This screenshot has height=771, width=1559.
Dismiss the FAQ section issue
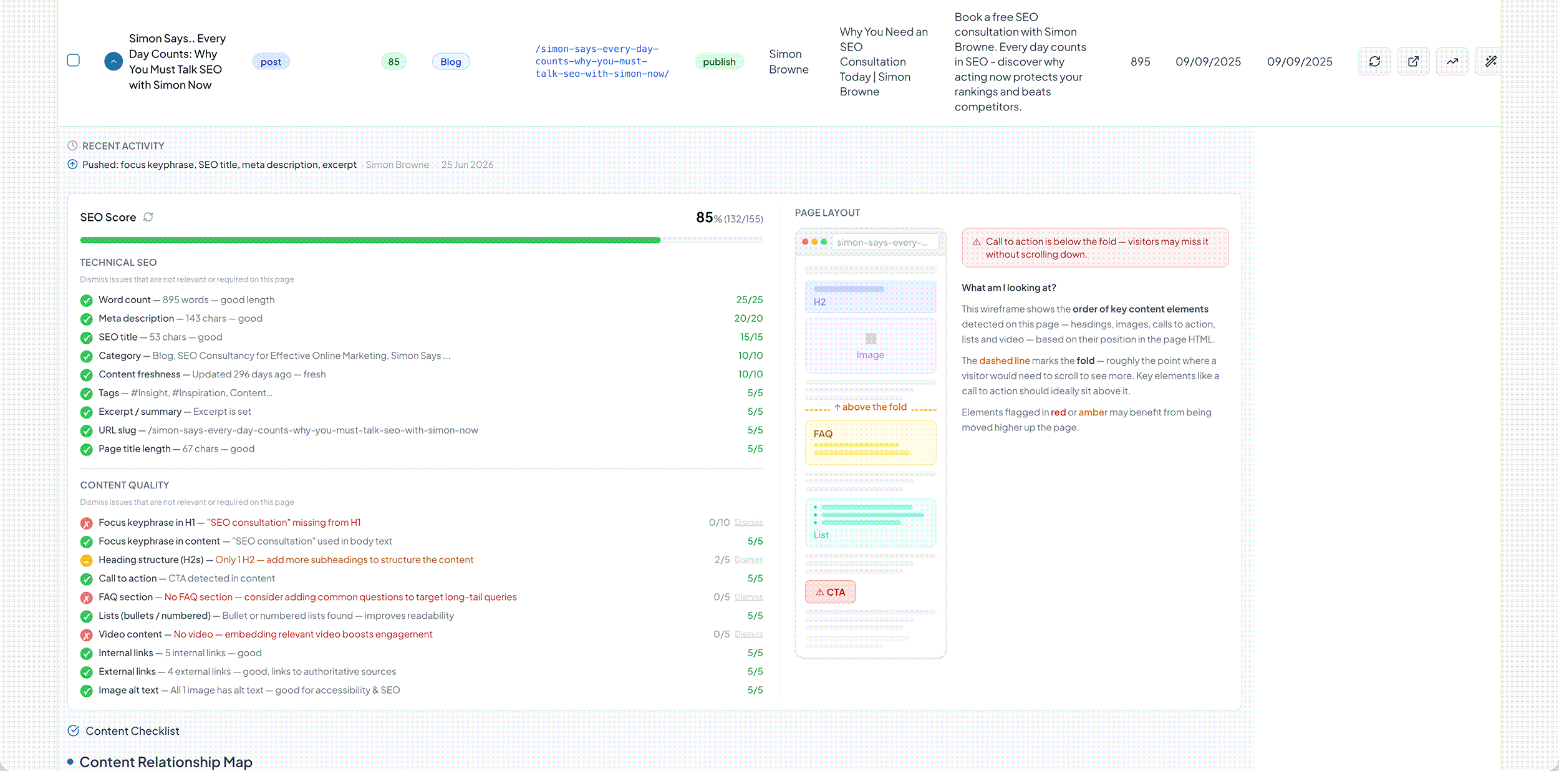click(748, 597)
